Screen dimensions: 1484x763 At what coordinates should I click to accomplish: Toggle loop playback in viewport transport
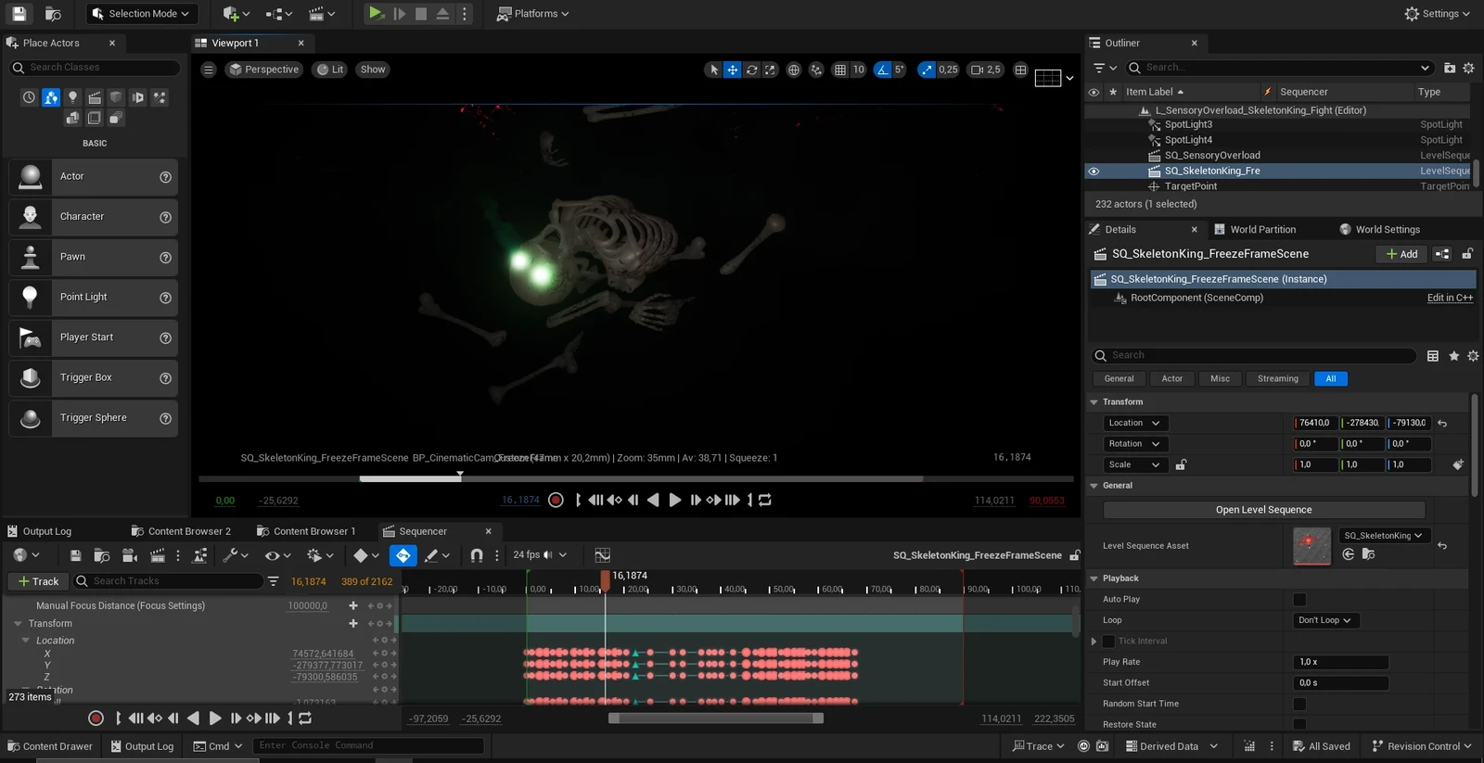click(x=765, y=500)
